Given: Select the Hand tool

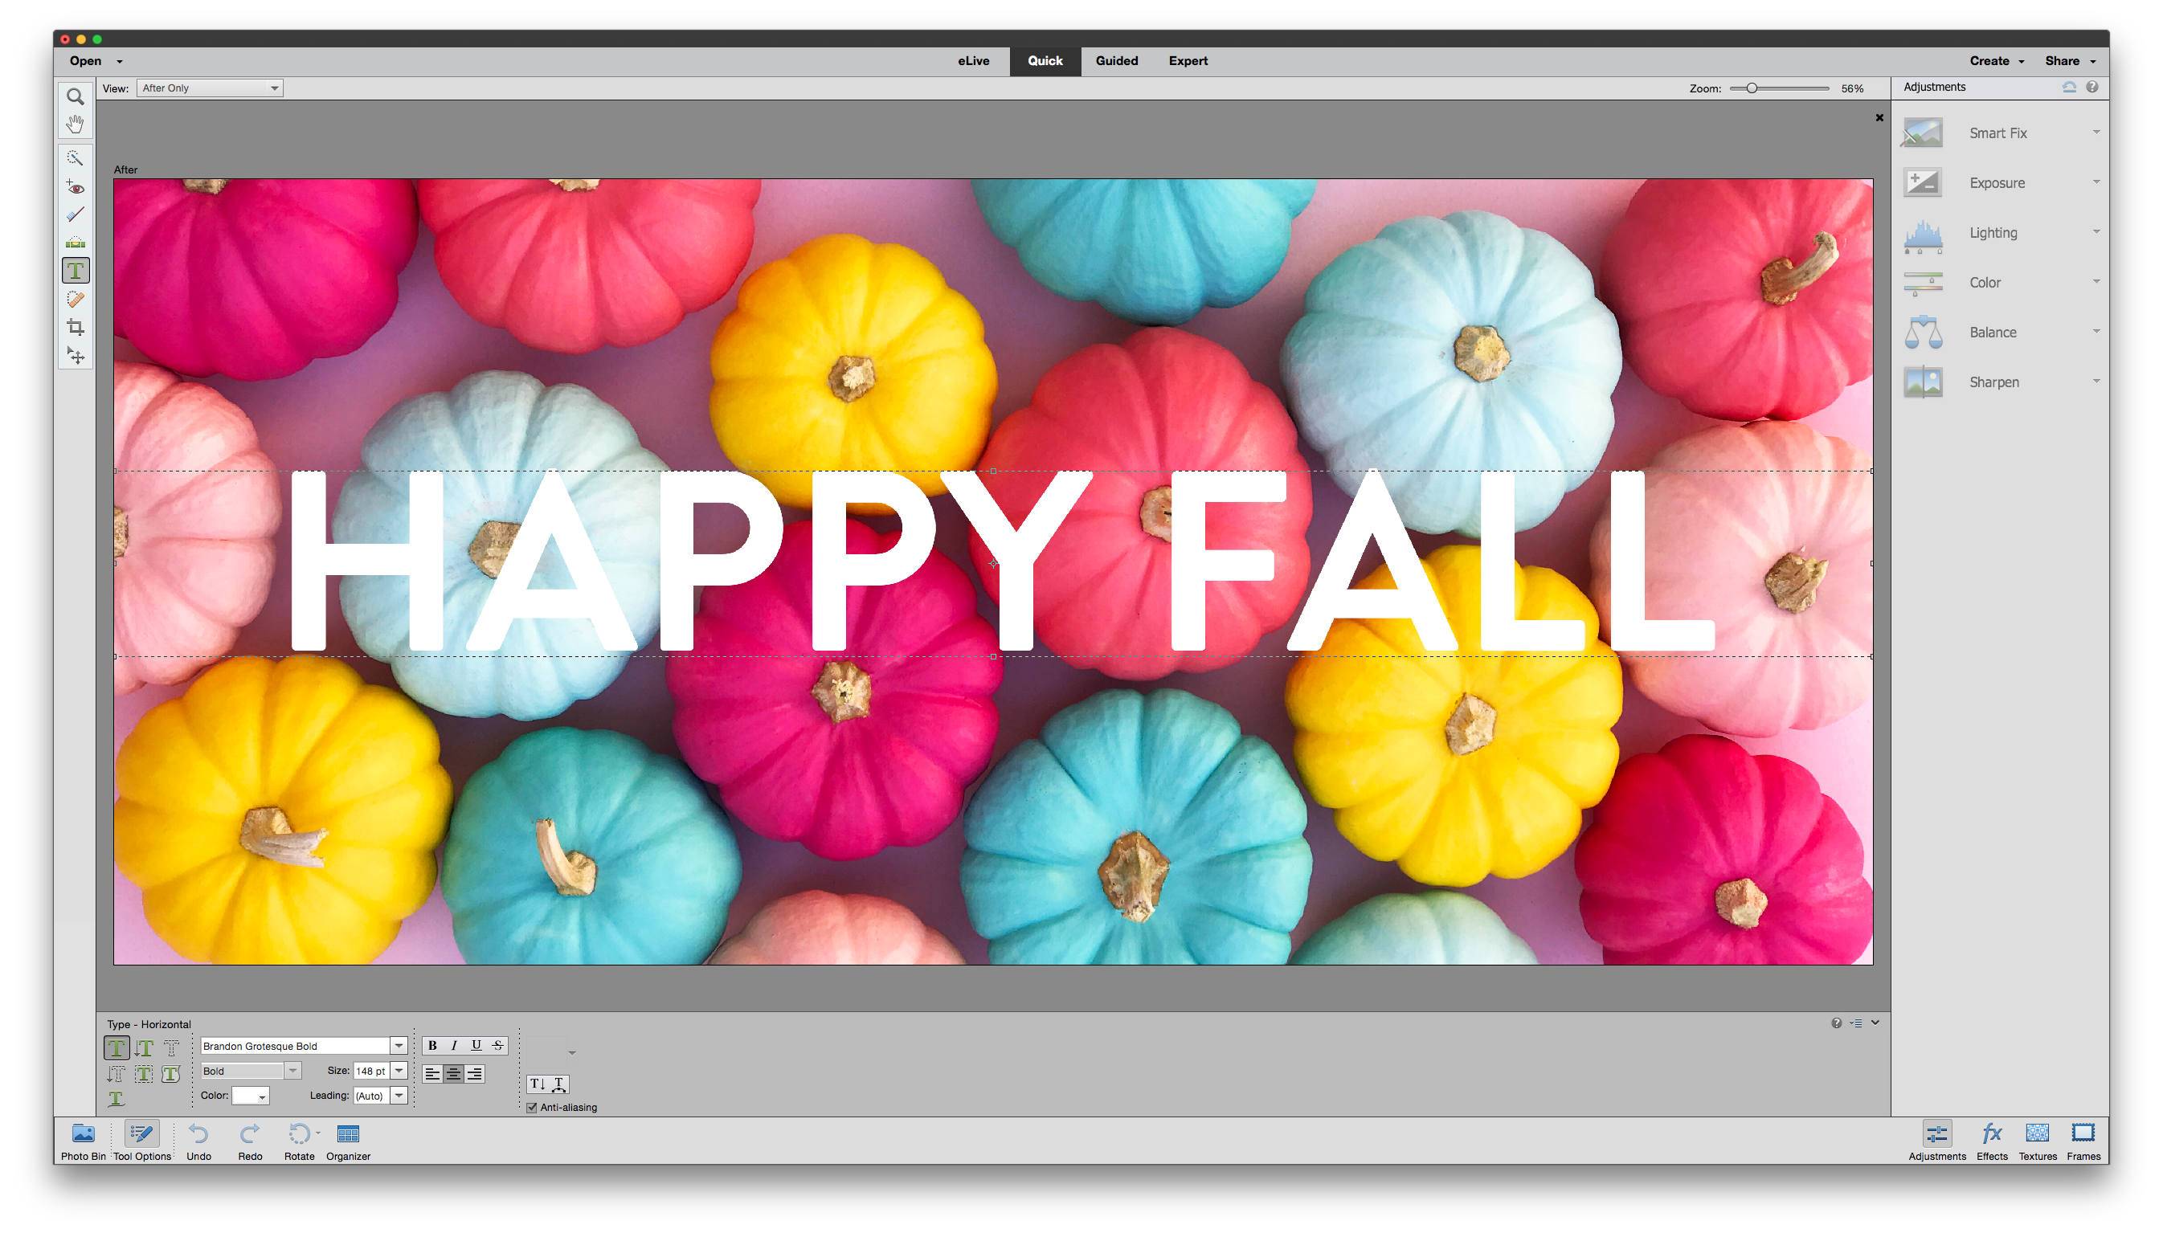Looking at the screenshot, I should click(x=75, y=124).
